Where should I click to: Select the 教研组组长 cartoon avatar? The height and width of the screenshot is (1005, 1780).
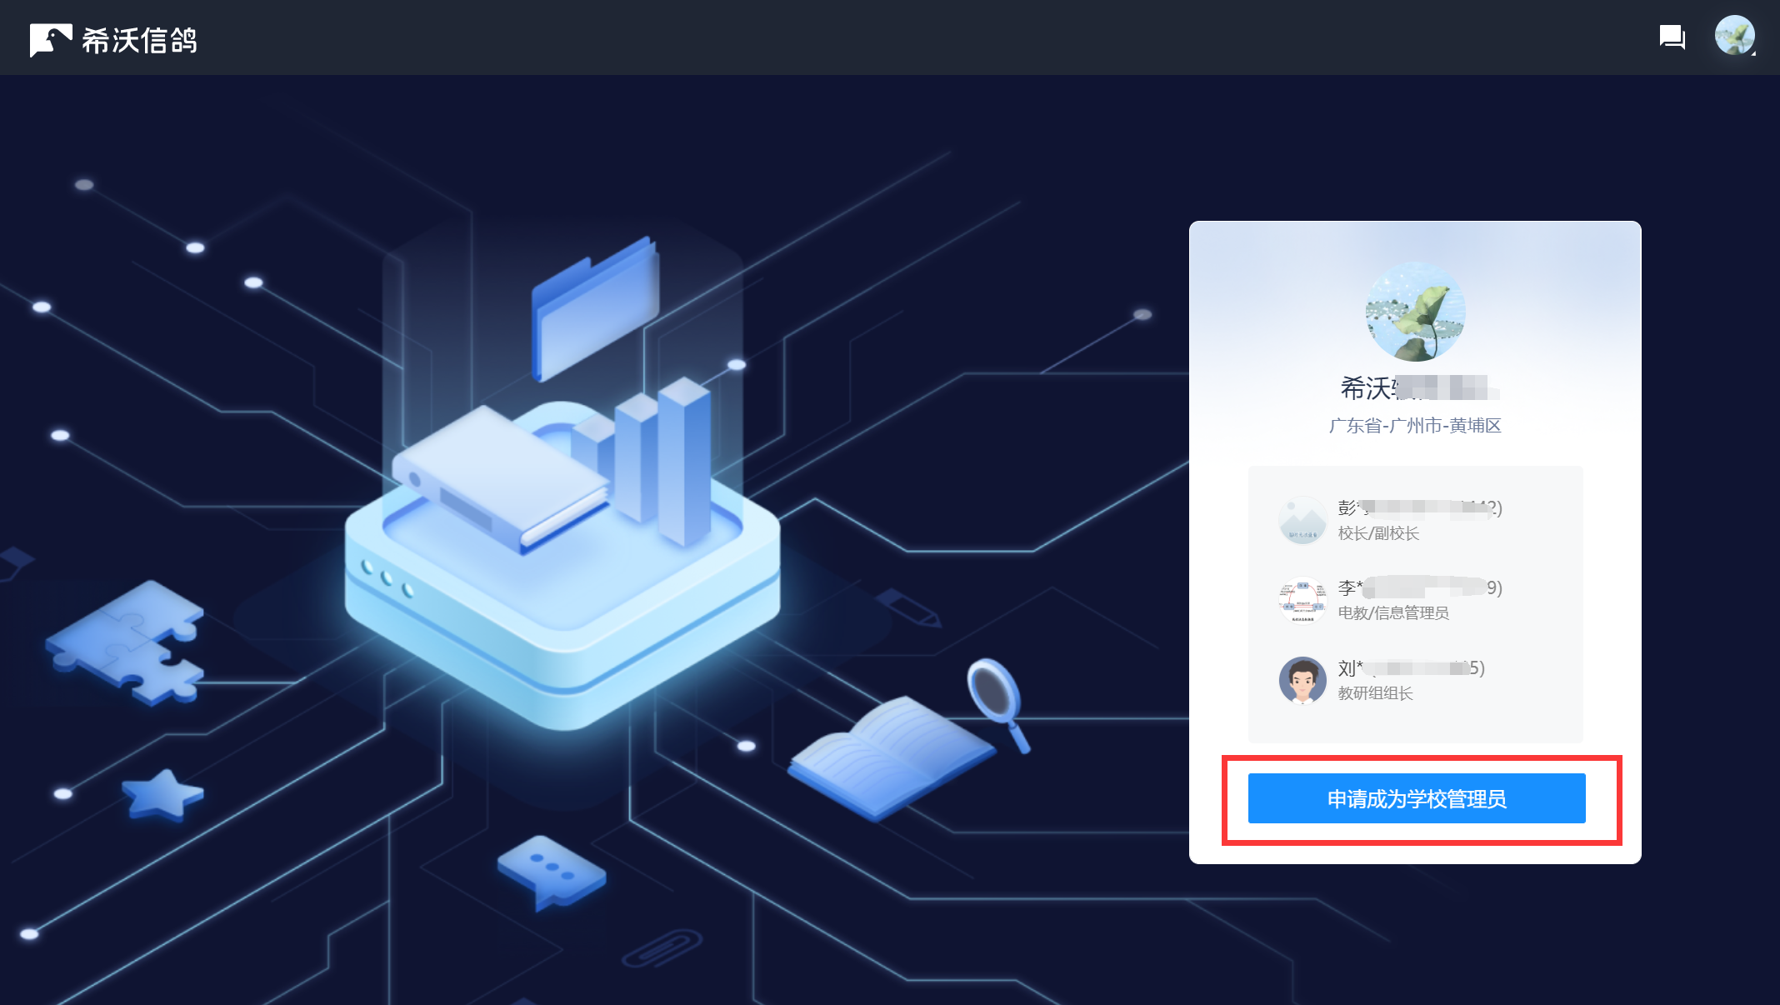[1302, 680]
